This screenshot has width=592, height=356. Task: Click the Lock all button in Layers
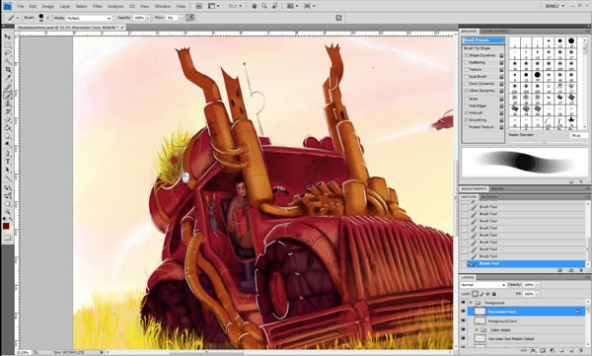click(x=494, y=294)
